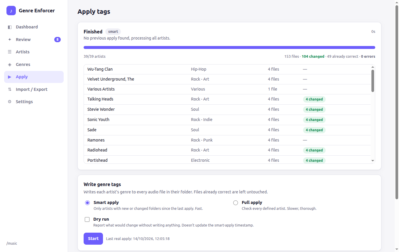Click the purple apply progress bar
Viewport: 399px width, 252px height.
(x=229, y=47)
